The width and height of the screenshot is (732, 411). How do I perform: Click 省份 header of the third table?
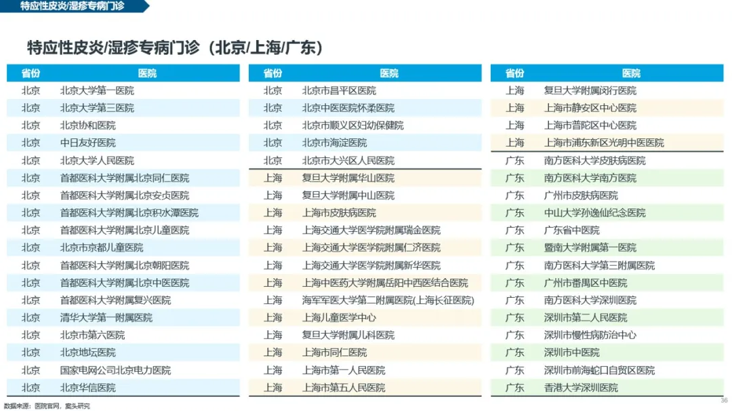[514, 73]
